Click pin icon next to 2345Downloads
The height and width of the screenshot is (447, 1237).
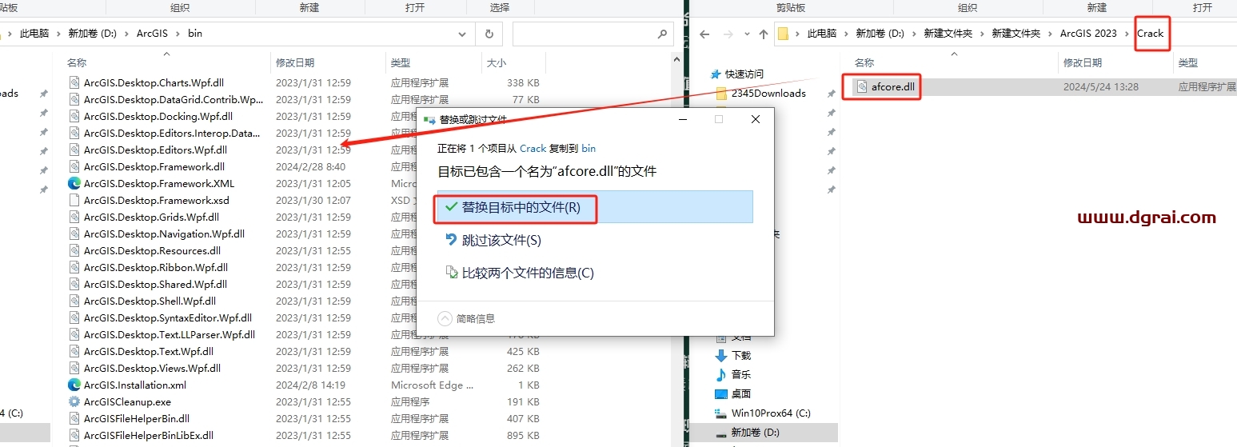pos(832,94)
